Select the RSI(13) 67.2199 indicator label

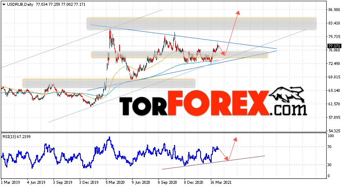[17, 137]
